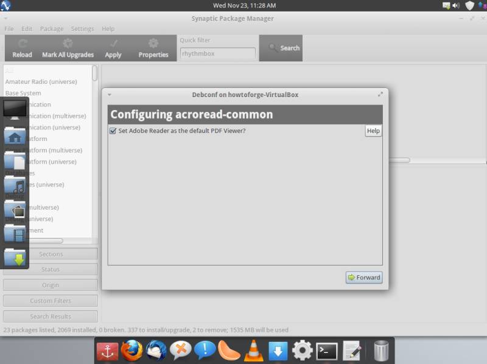This screenshot has width=487, height=364.
Task: Show Search Results view
Action: [x=51, y=317]
